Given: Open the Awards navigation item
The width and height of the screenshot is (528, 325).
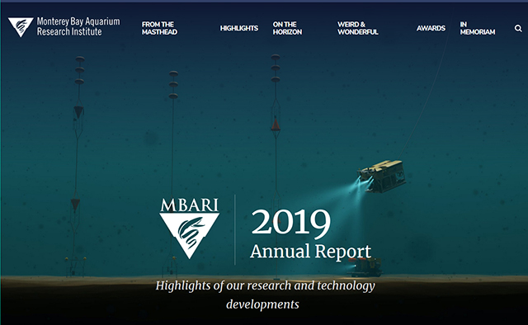Looking at the screenshot, I should tap(431, 28).
